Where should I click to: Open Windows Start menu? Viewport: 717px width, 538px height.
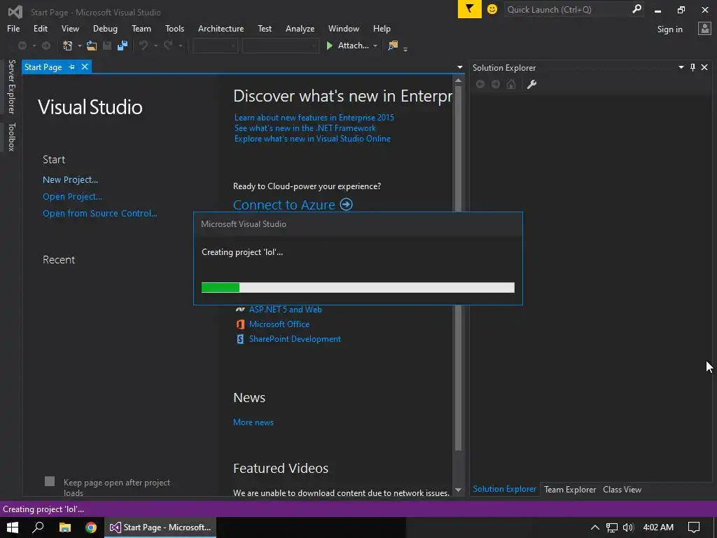click(13, 527)
